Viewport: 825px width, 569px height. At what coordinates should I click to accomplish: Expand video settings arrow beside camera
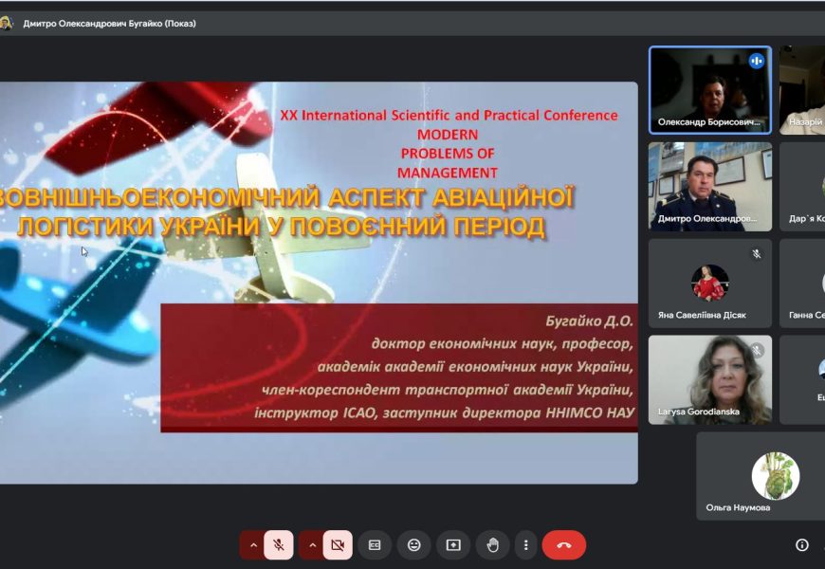(x=312, y=545)
